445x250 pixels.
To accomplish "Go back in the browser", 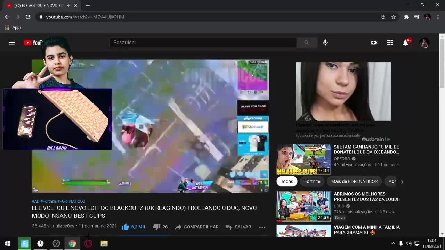I will pos(7,17).
